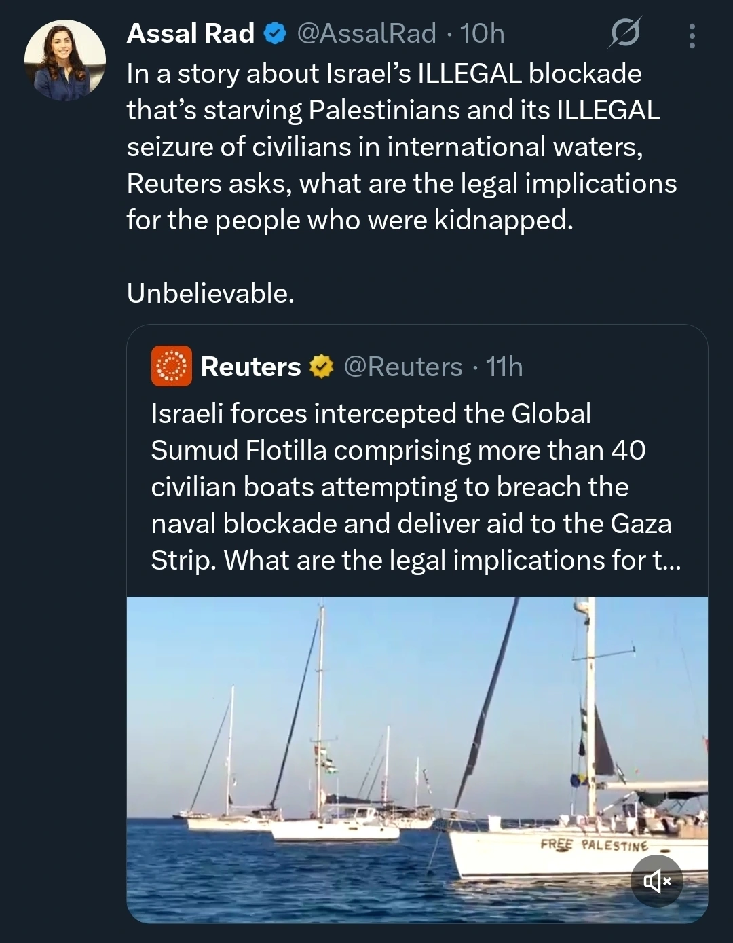Click the main post text about the blockade

pos(400,147)
